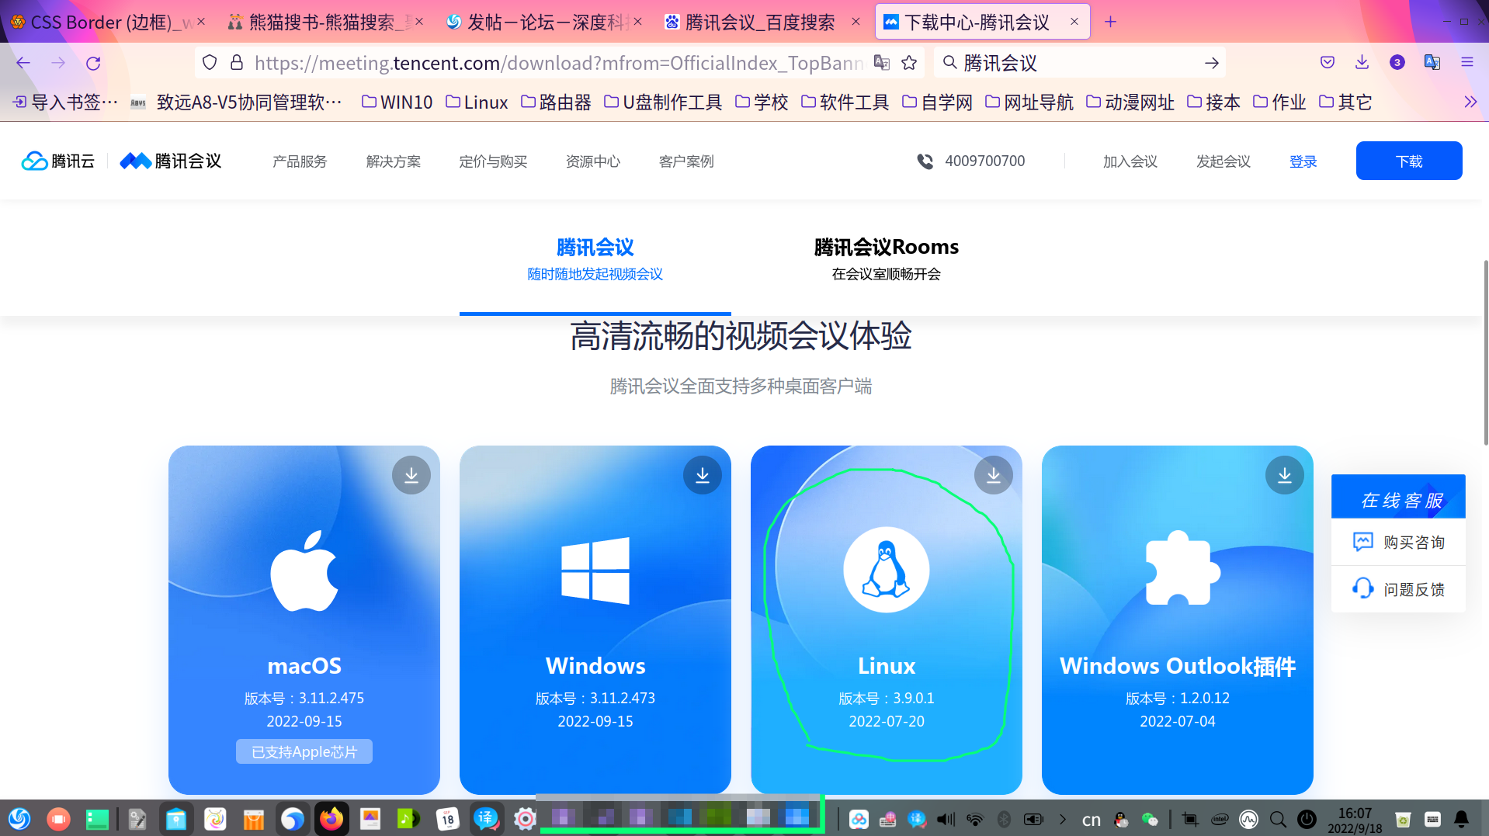Click inside the browser address bar
This screenshot has height=836, width=1489.
(543, 62)
